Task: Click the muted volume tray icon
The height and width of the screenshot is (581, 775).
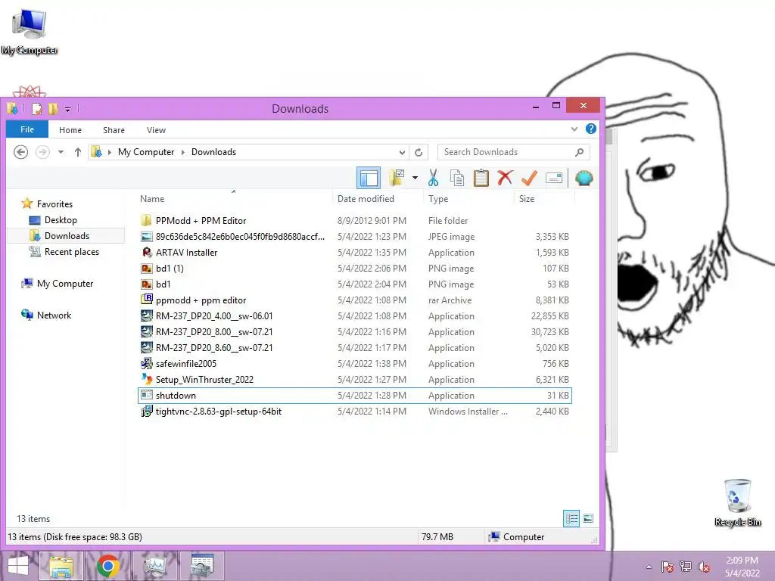Action: click(x=704, y=567)
